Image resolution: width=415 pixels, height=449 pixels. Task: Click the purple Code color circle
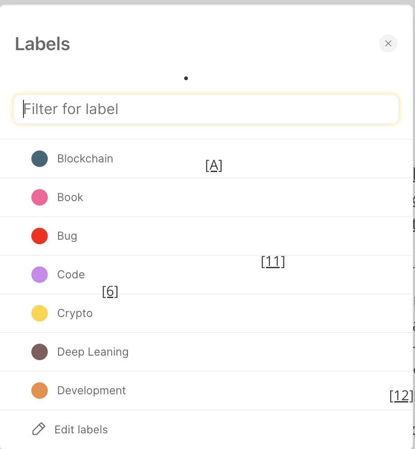click(40, 274)
